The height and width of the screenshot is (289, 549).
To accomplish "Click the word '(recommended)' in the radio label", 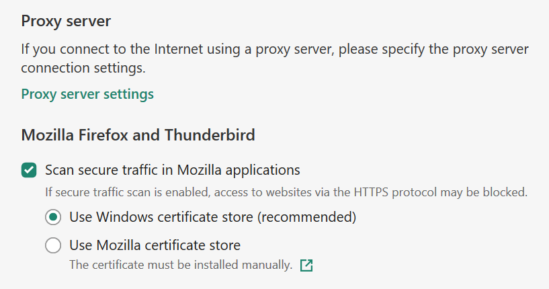I will [x=311, y=218].
